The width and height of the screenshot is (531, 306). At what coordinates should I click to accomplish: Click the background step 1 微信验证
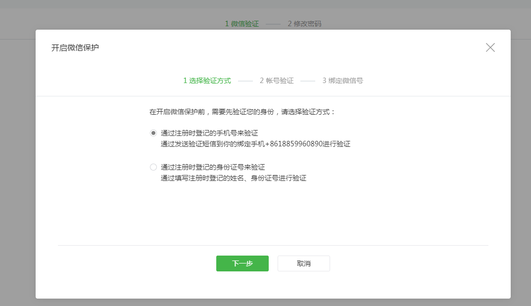coord(242,24)
